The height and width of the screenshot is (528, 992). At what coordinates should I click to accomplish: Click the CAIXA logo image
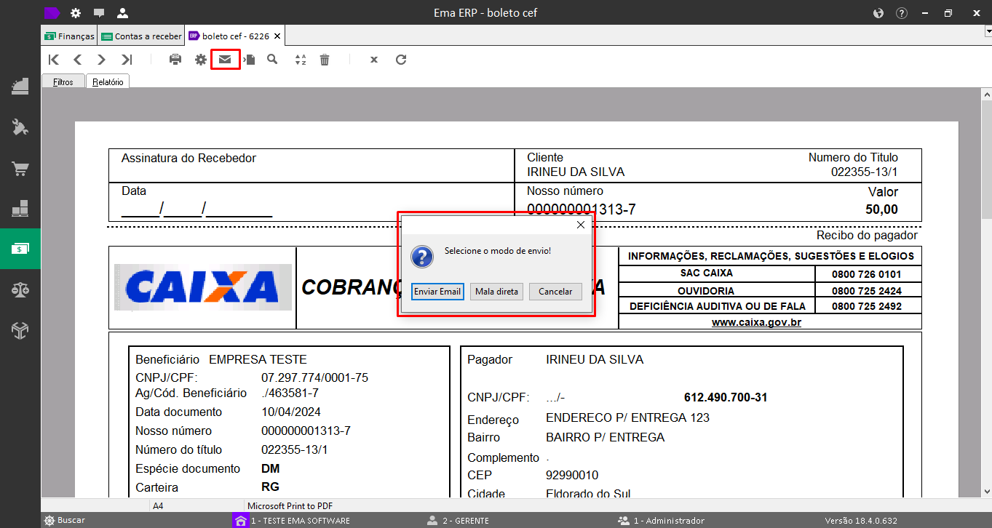point(203,287)
